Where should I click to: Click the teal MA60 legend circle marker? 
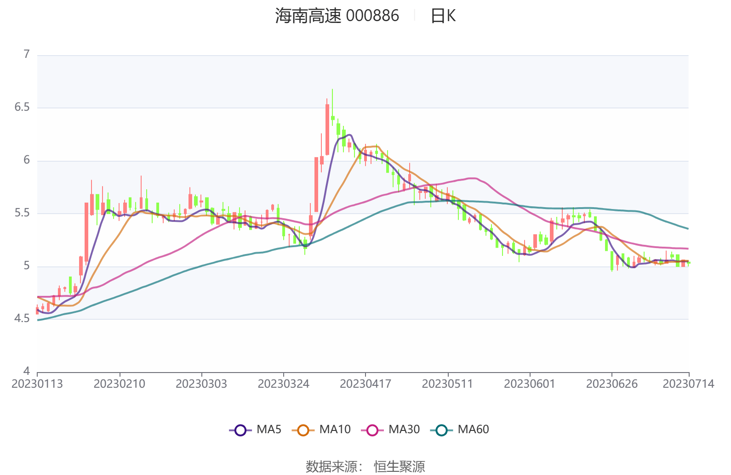[441, 430]
